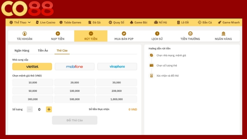Select the 50,000 card value
Screen dimensions: 247x139
click(33, 91)
